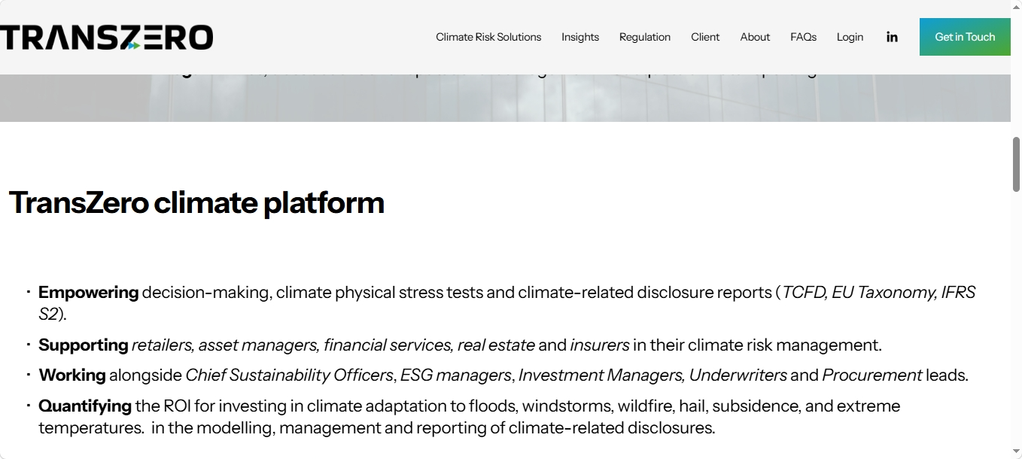Image resolution: width=1022 pixels, height=459 pixels.
Task: Open the About menu item
Action: click(x=755, y=37)
